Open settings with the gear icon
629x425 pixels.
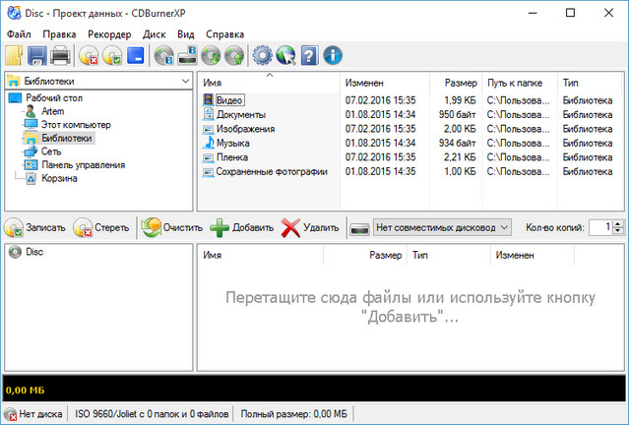(x=261, y=55)
